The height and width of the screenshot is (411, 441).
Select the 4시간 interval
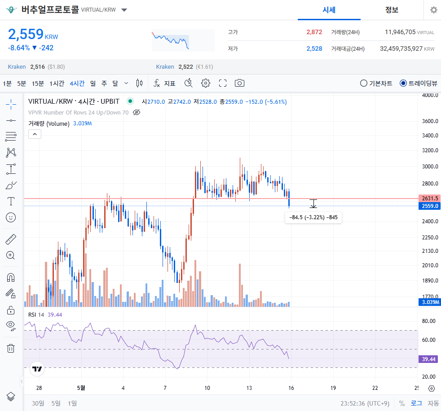(77, 83)
